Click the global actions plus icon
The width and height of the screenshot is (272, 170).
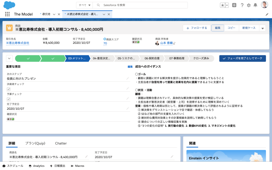click(234, 5)
